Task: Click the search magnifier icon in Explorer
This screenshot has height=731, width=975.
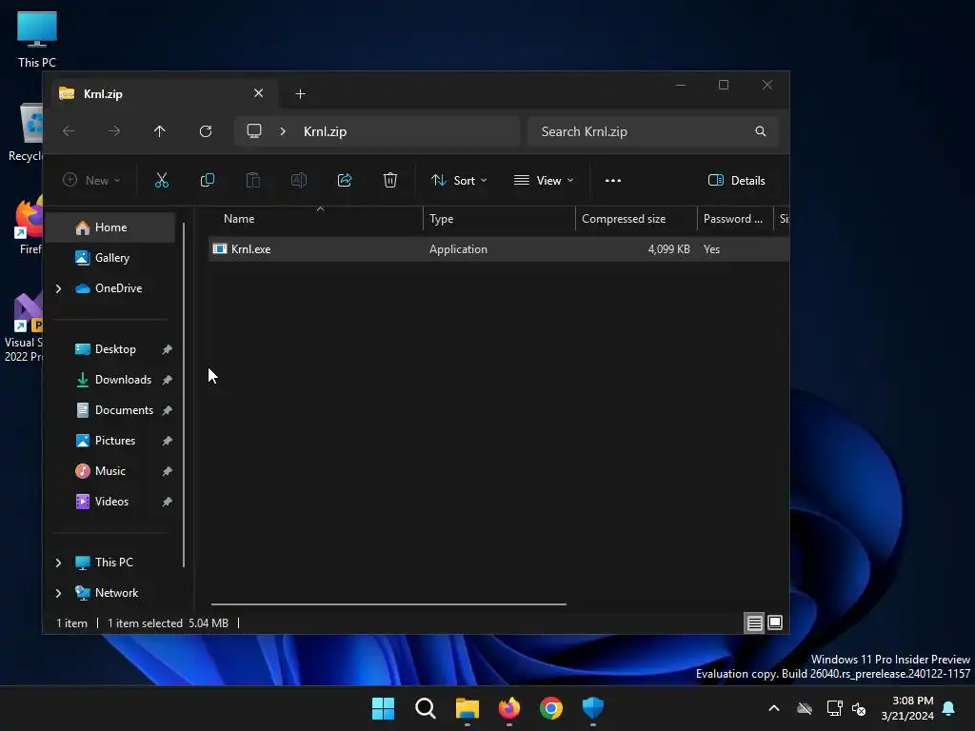Action: pos(761,131)
